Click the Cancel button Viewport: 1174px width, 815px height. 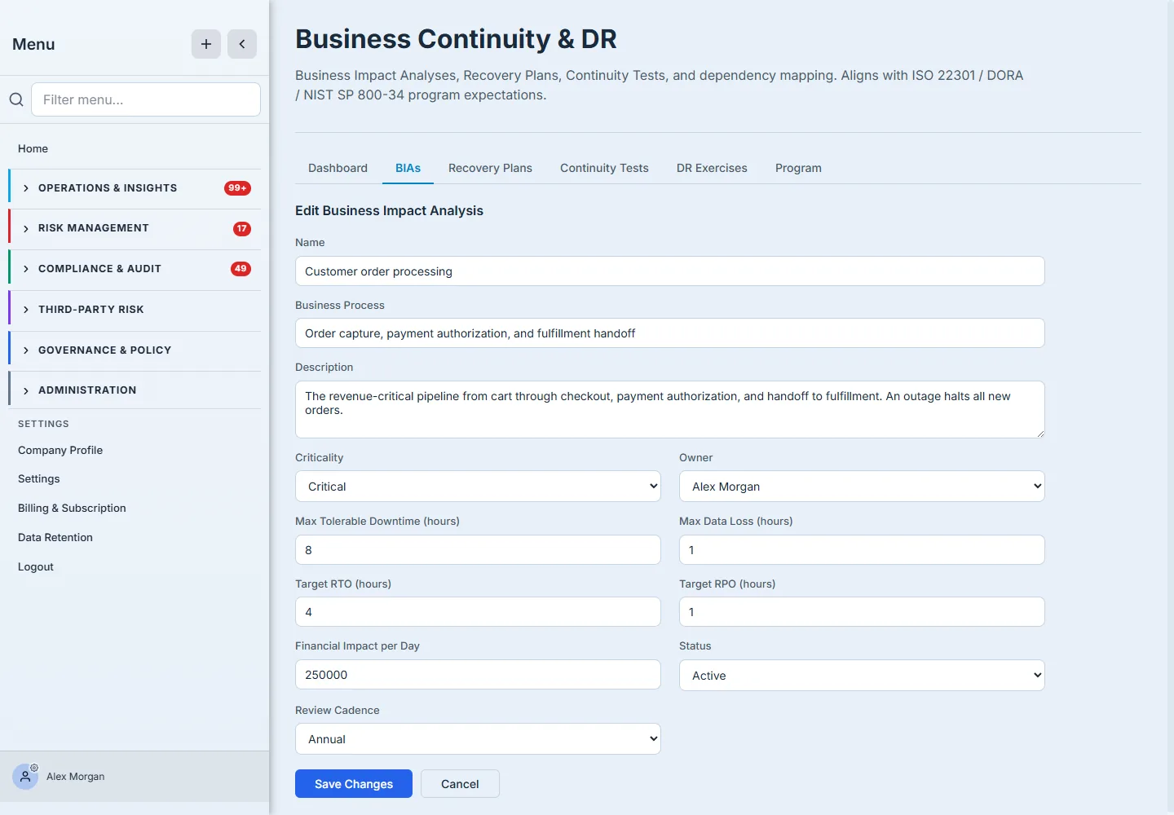[x=460, y=784]
